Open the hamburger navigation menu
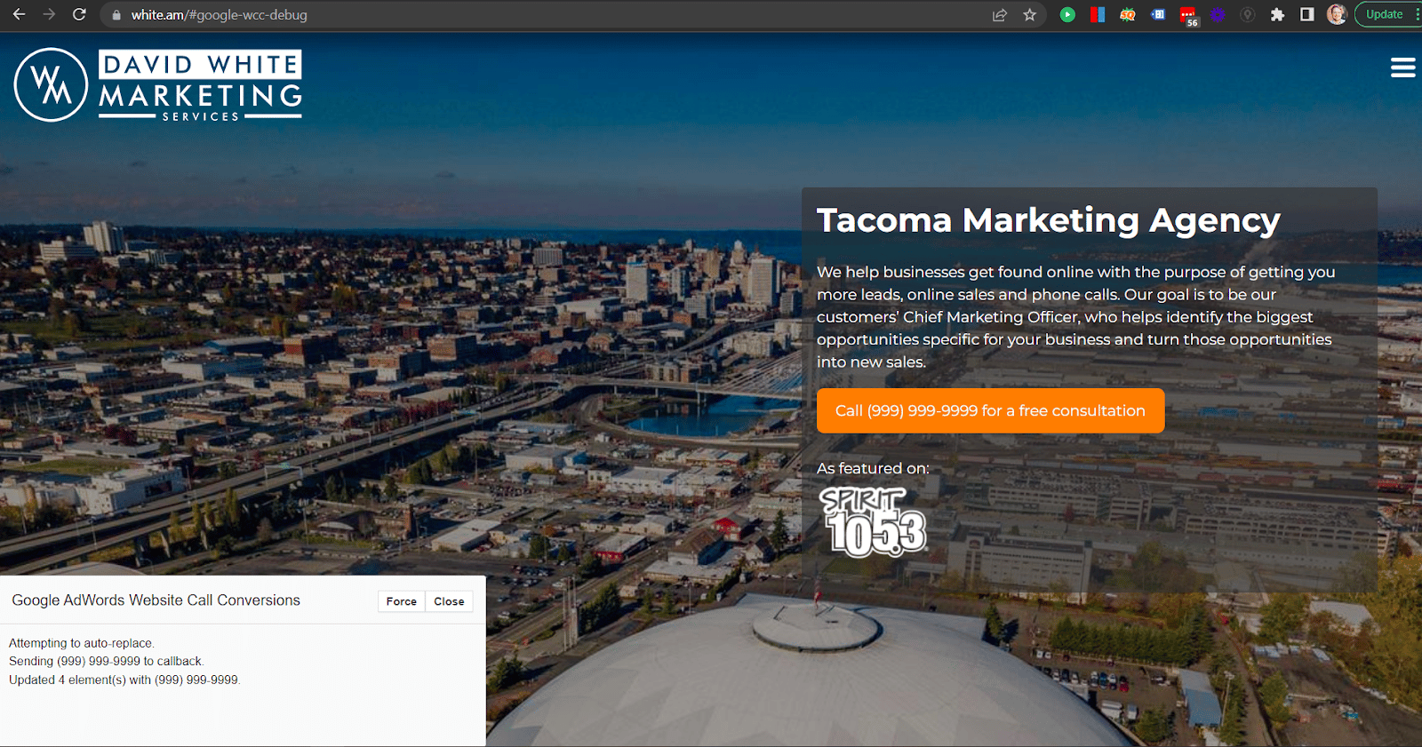1422x747 pixels. pyautogui.click(x=1402, y=68)
